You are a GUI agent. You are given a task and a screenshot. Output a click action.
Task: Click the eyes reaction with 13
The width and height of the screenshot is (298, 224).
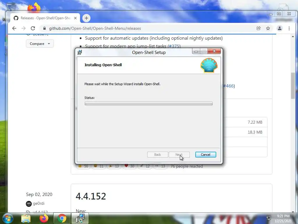pyautogui.click(x=160, y=166)
